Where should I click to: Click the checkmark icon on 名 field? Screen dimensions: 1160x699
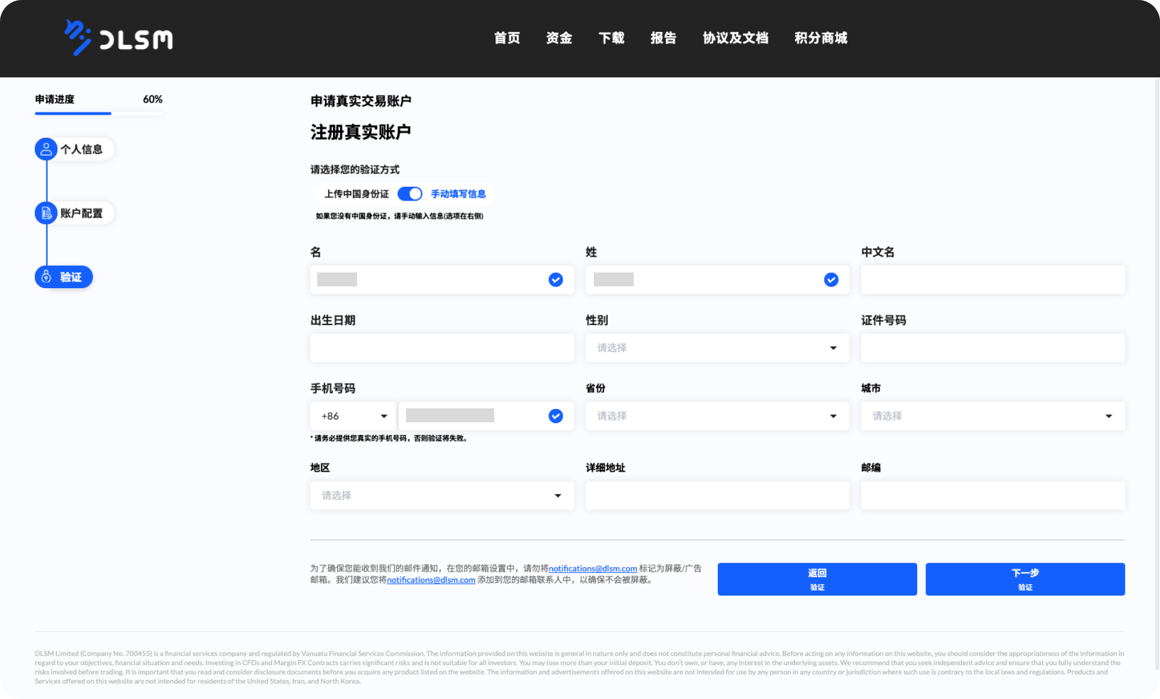[x=555, y=280]
